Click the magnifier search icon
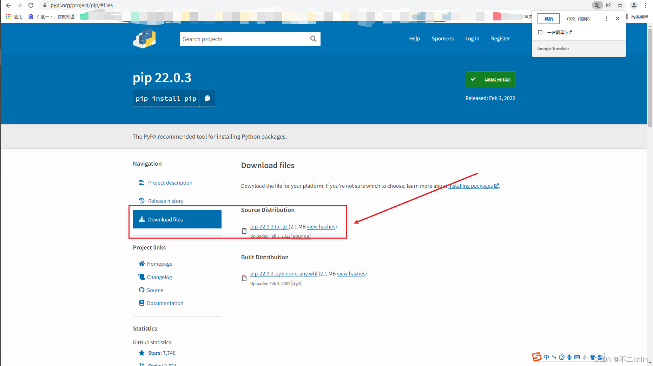653x366 pixels. tap(313, 39)
